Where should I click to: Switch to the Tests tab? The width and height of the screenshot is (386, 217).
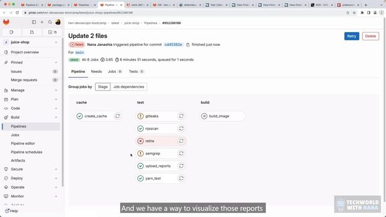point(136,72)
